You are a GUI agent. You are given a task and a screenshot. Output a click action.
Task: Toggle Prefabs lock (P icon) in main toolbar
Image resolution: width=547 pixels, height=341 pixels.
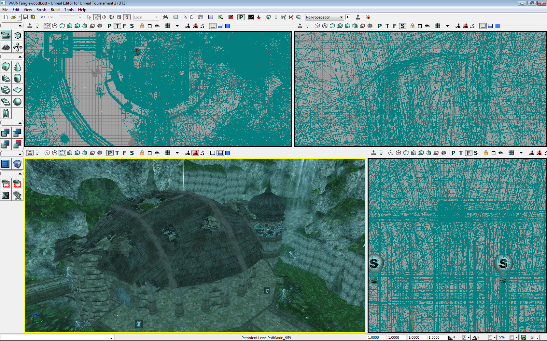click(x=241, y=17)
